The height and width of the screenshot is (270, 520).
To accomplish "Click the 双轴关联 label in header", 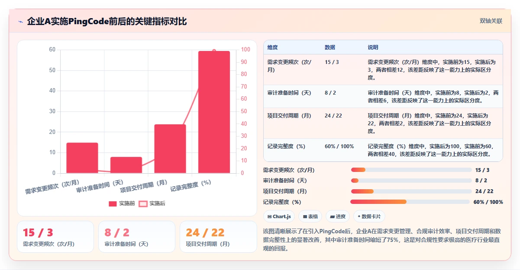I will point(491,21).
